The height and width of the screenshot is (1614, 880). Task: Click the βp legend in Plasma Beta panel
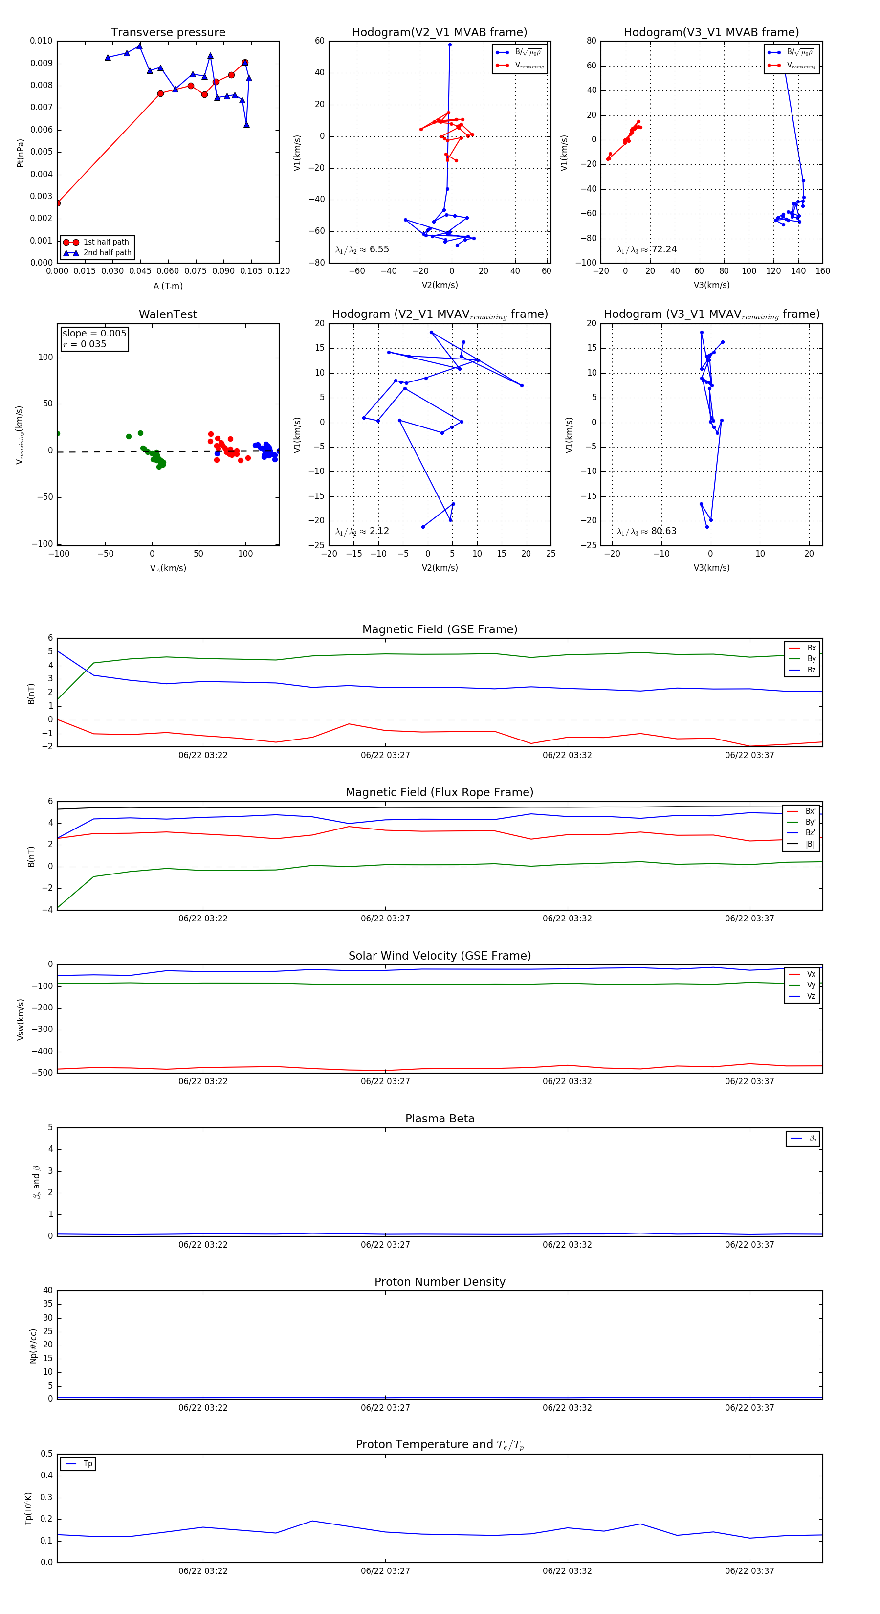(804, 1139)
